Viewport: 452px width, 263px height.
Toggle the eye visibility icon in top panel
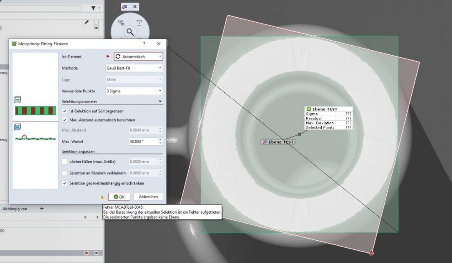pos(96,28)
